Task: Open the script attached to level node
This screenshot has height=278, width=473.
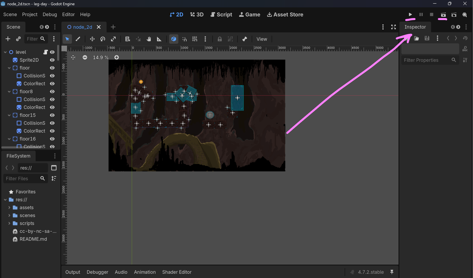Action: pos(46,52)
